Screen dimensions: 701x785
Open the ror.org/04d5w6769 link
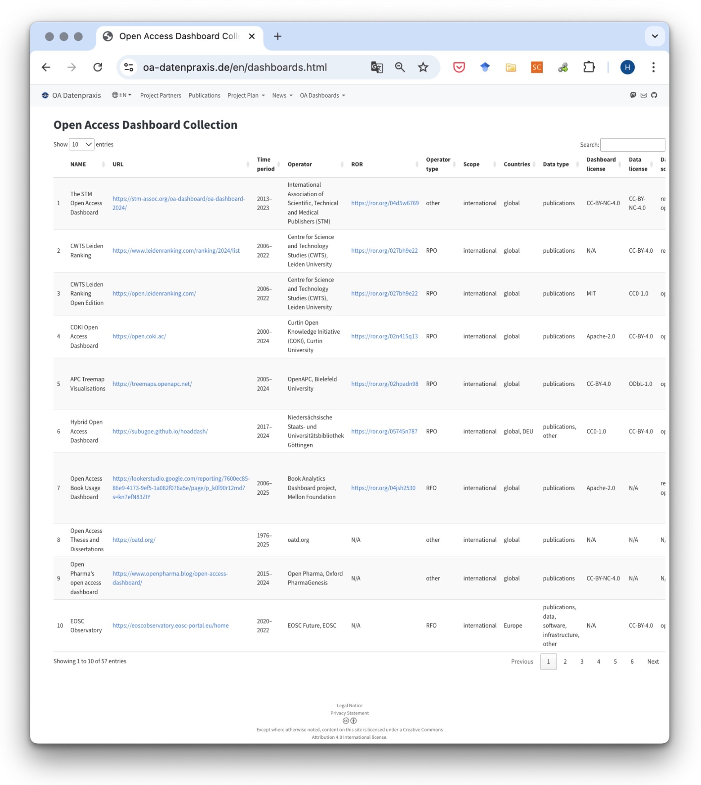tap(385, 203)
